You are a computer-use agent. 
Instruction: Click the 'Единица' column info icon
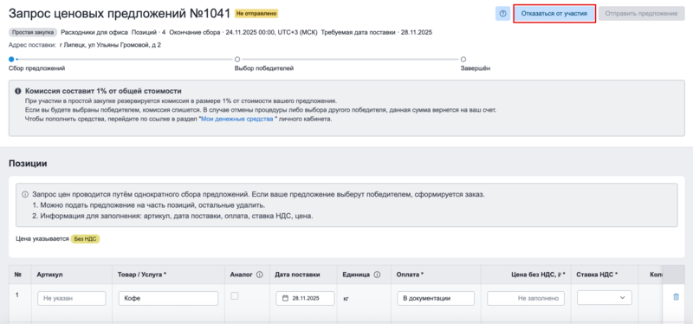(x=377, y=275)
